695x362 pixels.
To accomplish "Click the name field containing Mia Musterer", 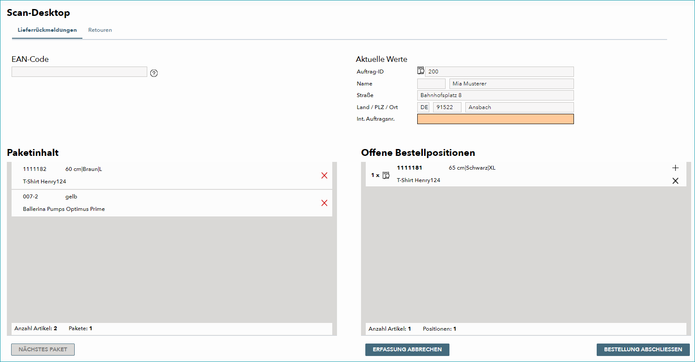I will click(511, 84).
